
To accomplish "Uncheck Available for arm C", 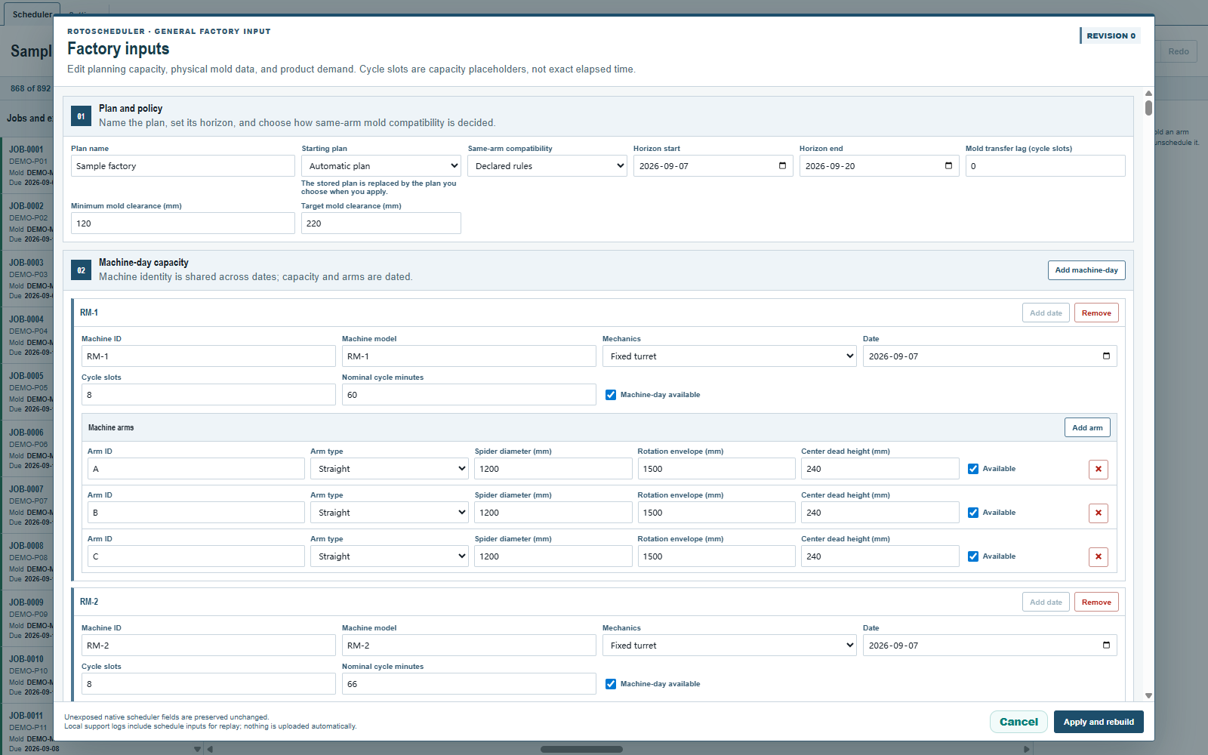I will (x=973, y=556).
